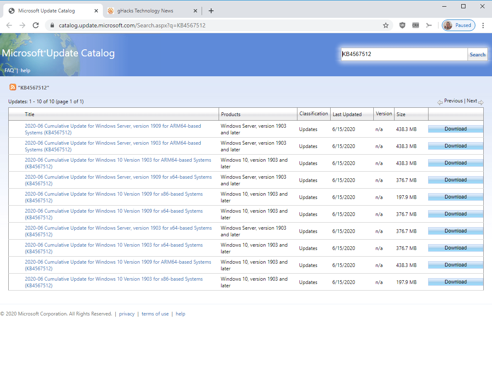Click the address bar URL
Screen dimensions: 492x376
click(x=132, y=25)
